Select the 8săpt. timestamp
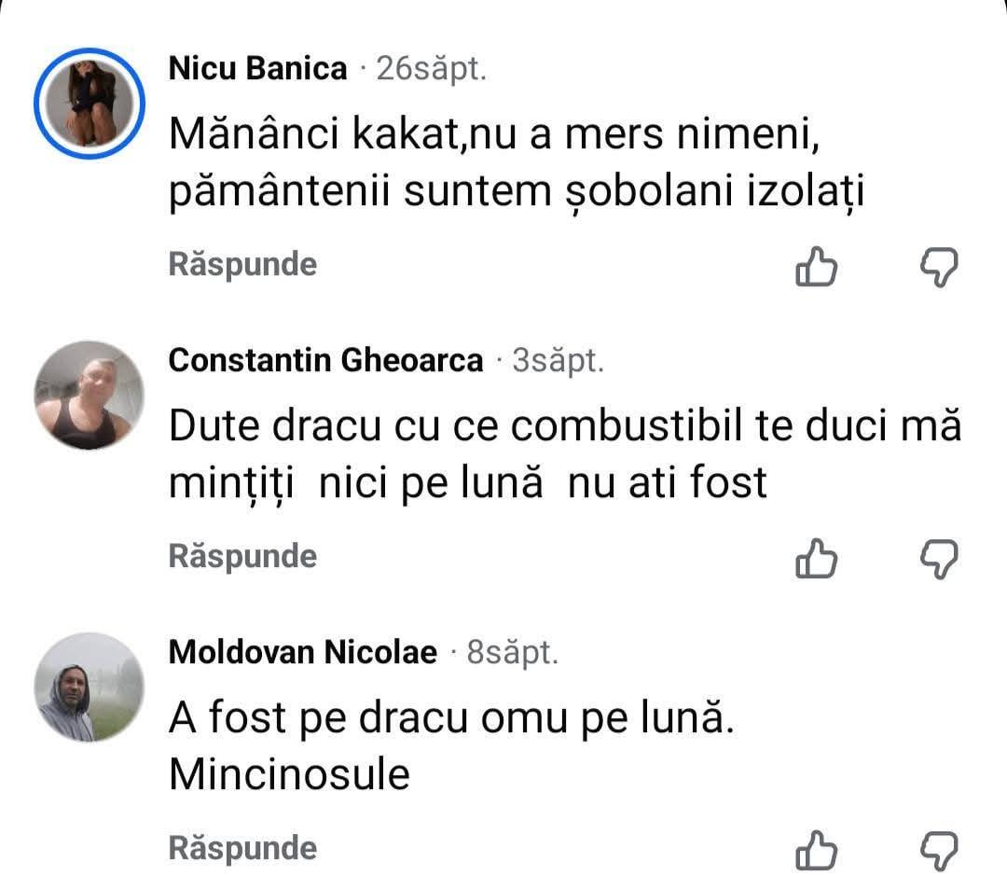 click(512, 653)
